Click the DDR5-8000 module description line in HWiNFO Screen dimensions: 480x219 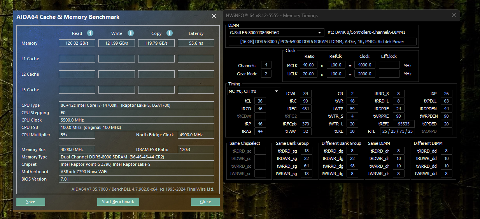click(322, 42)
